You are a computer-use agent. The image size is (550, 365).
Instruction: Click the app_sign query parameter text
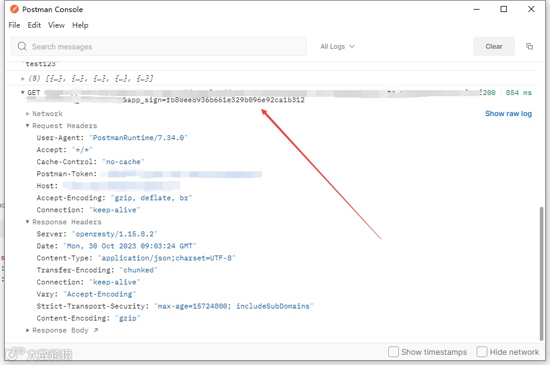tap(214, 100)
